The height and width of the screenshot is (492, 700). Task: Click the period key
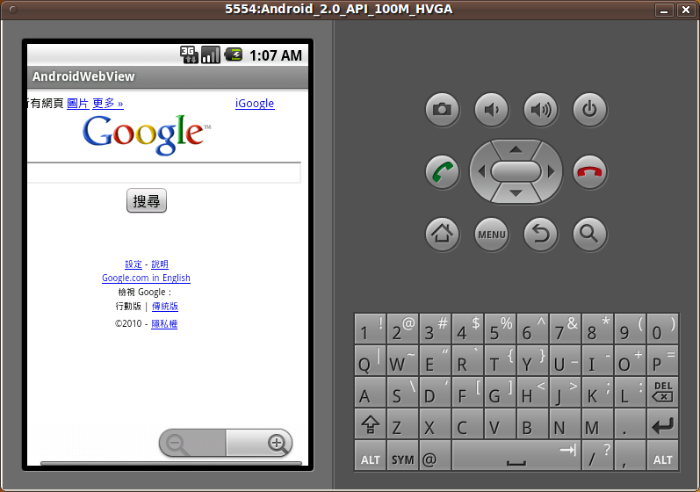click(x=631, y=424)
